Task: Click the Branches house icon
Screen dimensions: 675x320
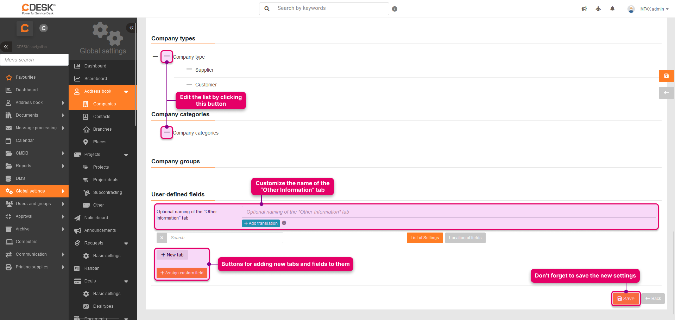Action: point(86,129)
